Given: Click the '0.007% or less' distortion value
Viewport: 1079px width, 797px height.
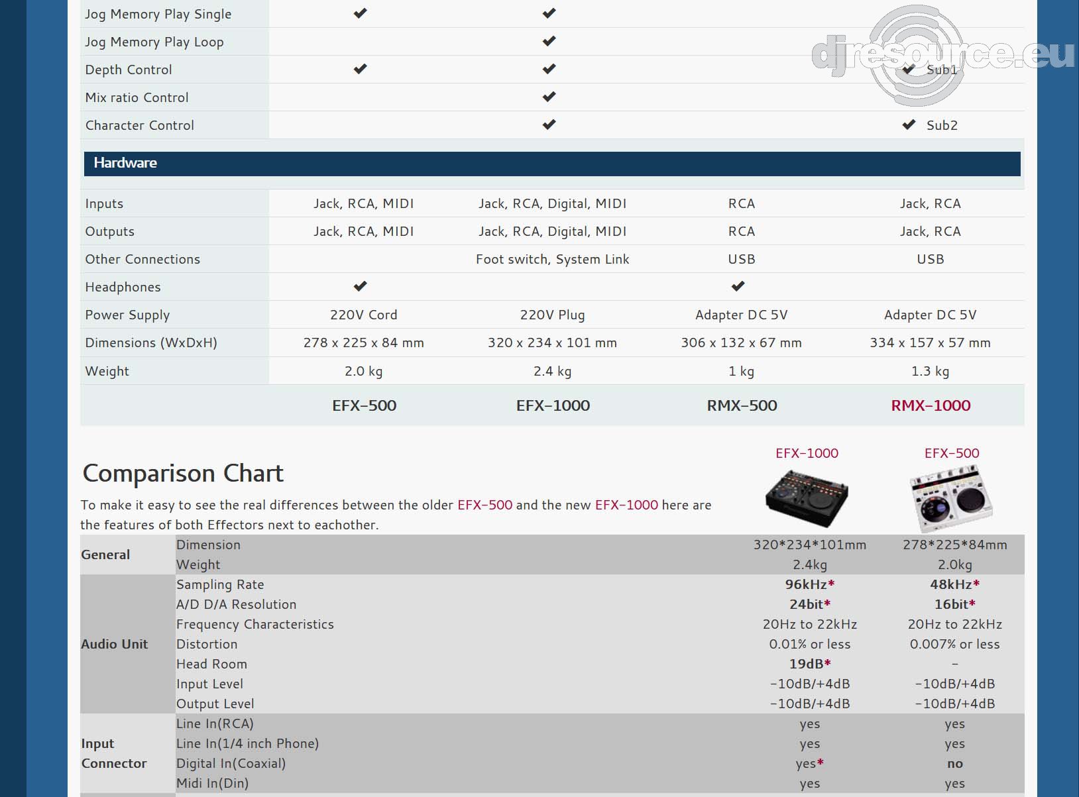Looking at the screenshot, I should (x=955, y=644).
